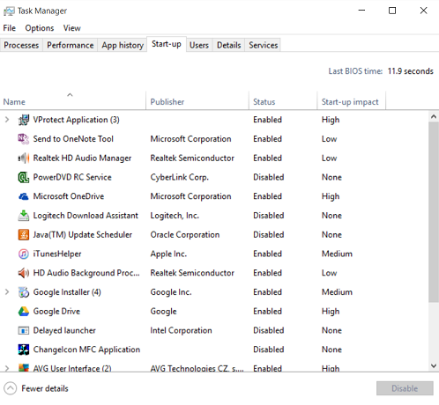Click the Task Manager title bar icon
Viewport: 439px width, 405px height.
tap(9, 11)
